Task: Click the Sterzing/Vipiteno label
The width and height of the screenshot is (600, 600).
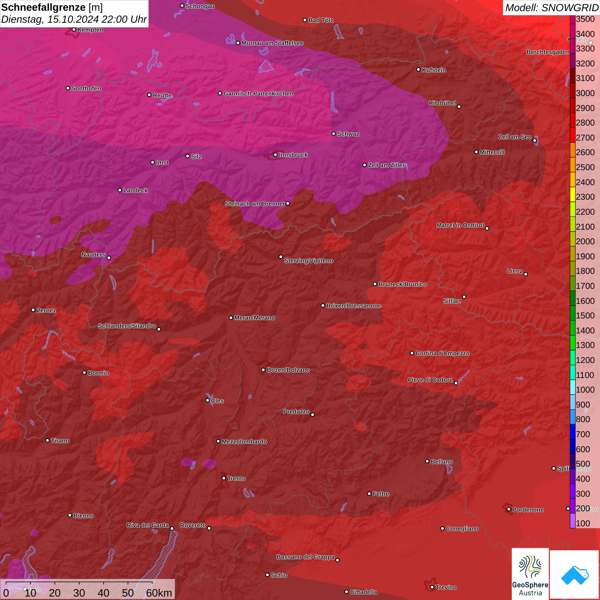Action: (309, 261)
